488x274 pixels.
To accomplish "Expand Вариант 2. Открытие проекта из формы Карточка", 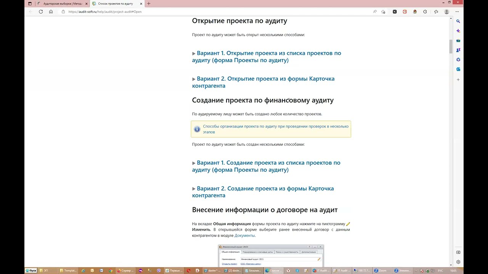I will point(263,82).
